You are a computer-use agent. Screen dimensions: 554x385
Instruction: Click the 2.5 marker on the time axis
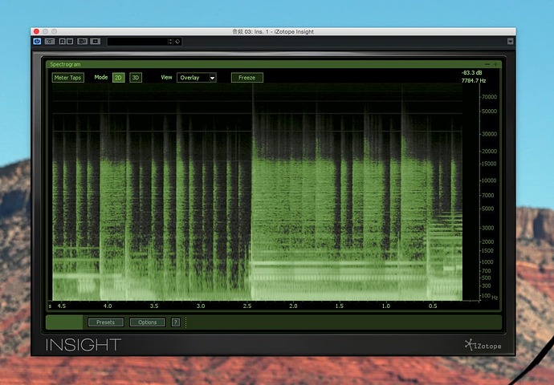pyautogui.click(x=247, y=306)
